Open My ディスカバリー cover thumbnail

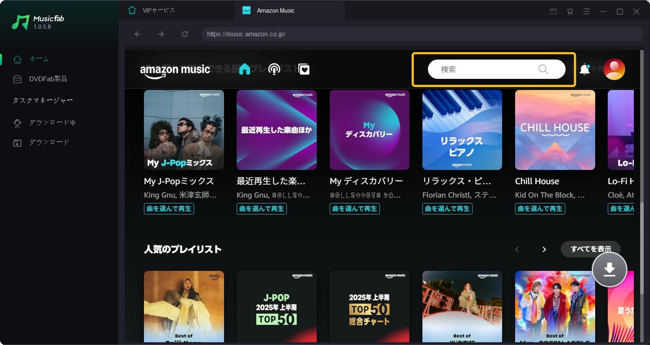pos(370,130)
